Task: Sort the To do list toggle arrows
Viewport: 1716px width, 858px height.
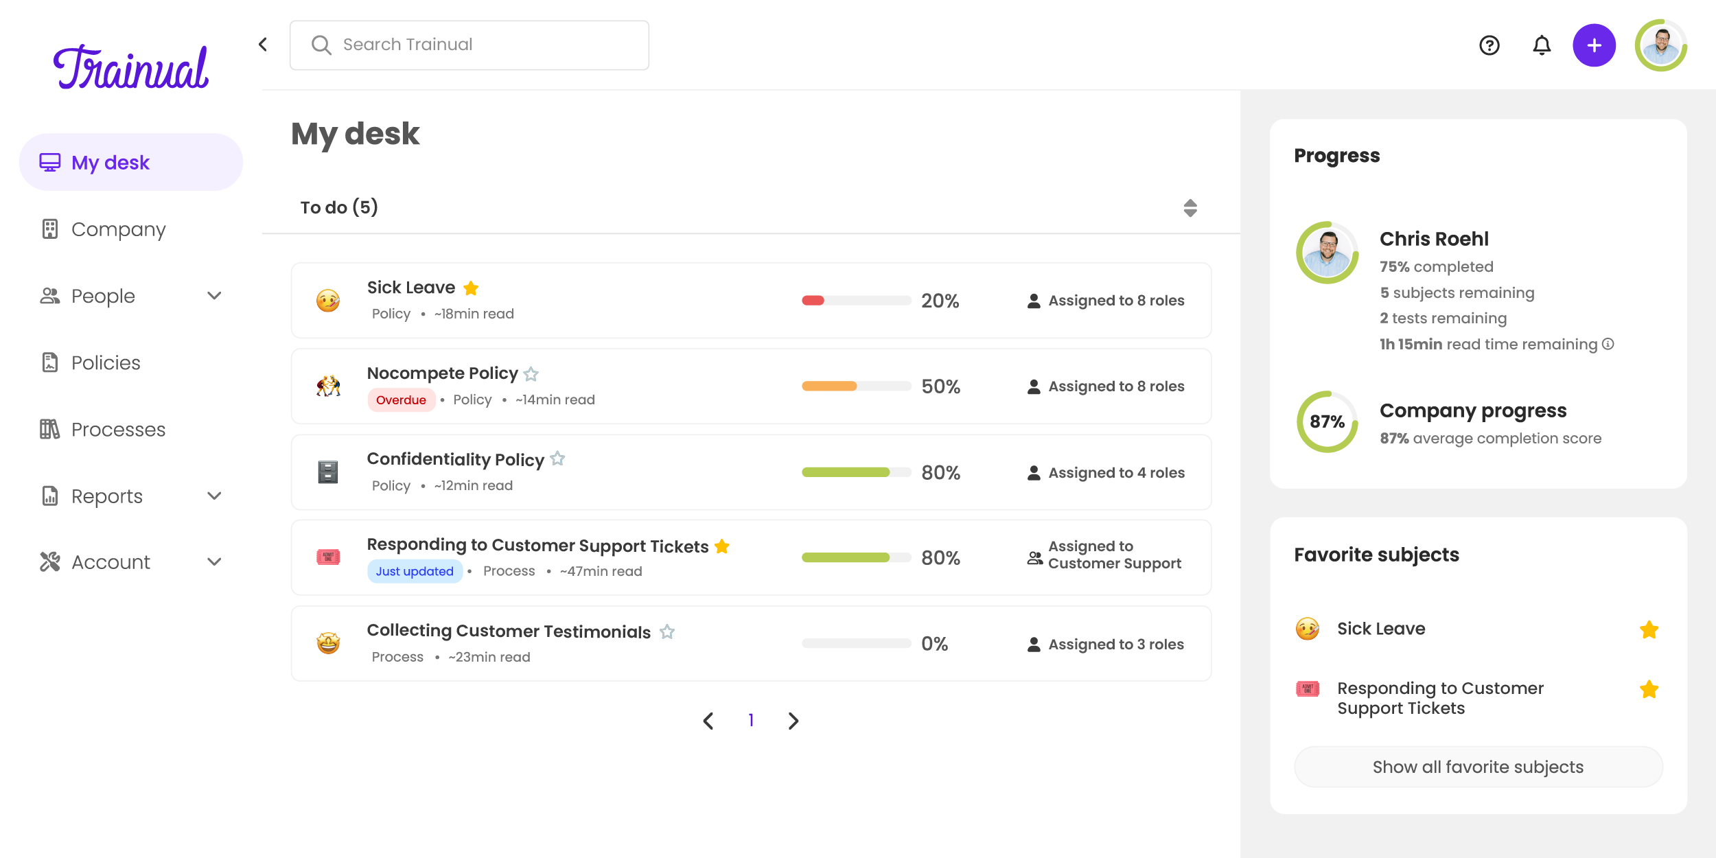Action: point(1190,208)
